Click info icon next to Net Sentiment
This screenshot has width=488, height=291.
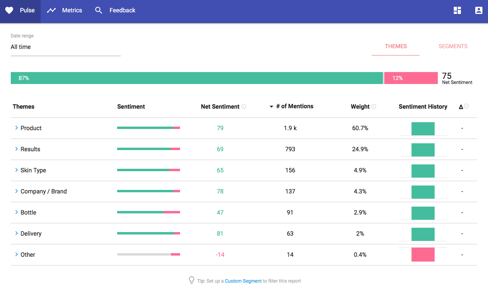point(244,107)
